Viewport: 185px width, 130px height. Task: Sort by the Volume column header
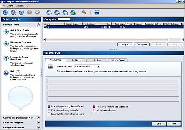click(54, 24)
